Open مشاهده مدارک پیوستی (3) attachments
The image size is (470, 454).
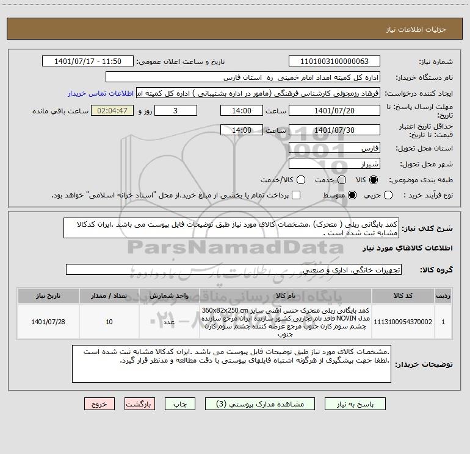(x=260, y=404)
